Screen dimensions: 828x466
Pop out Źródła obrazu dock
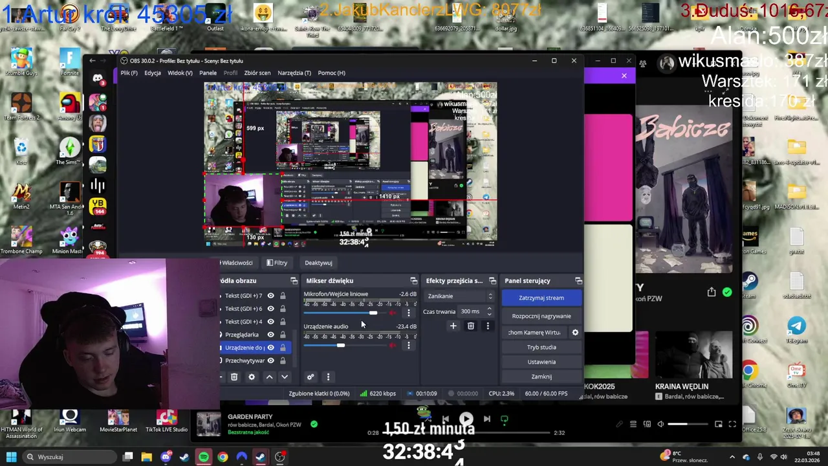[294, 281]
